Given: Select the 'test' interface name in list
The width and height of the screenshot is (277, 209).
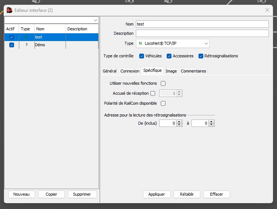Looking at the screenshot, I should (x=39, y=37).
